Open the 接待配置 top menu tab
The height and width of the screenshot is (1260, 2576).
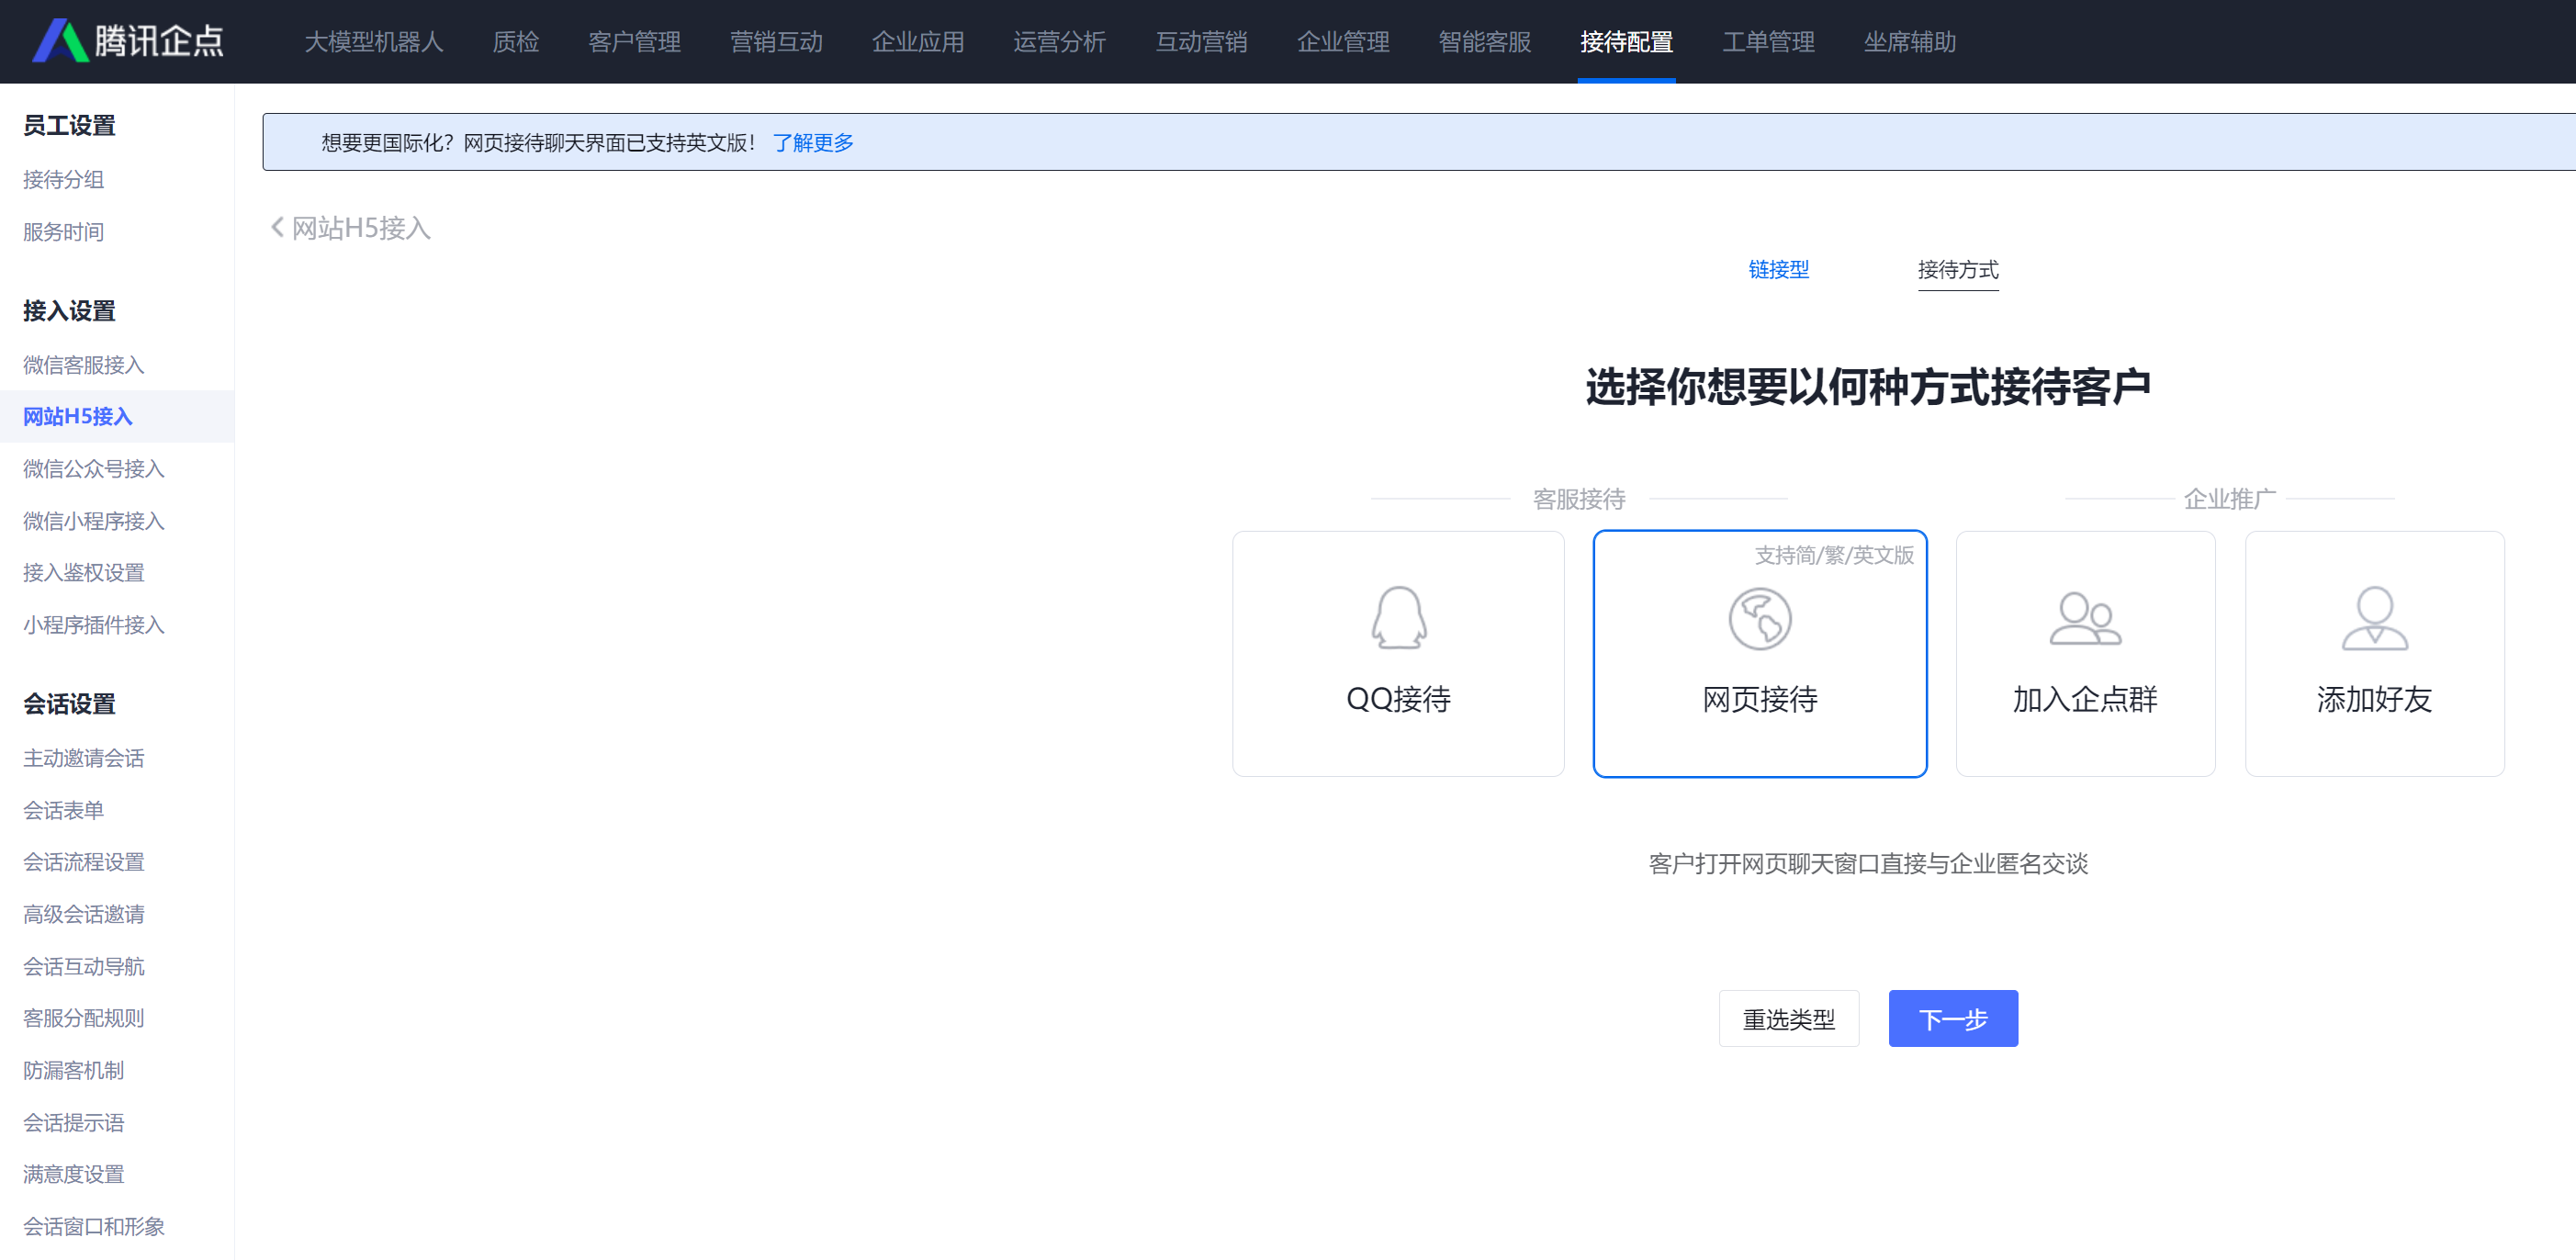click(1625, 41)
